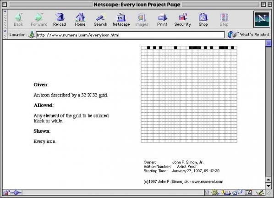The height and width of the screenshot is (198, 274).
Task: Click the scrollbar down arrow
Action: tap(268, 186)
